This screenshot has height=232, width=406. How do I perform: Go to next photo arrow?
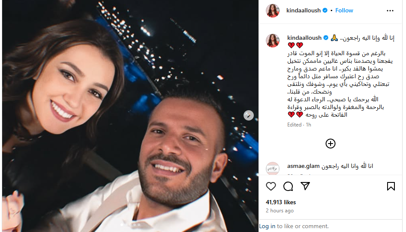tap(249, 115)
